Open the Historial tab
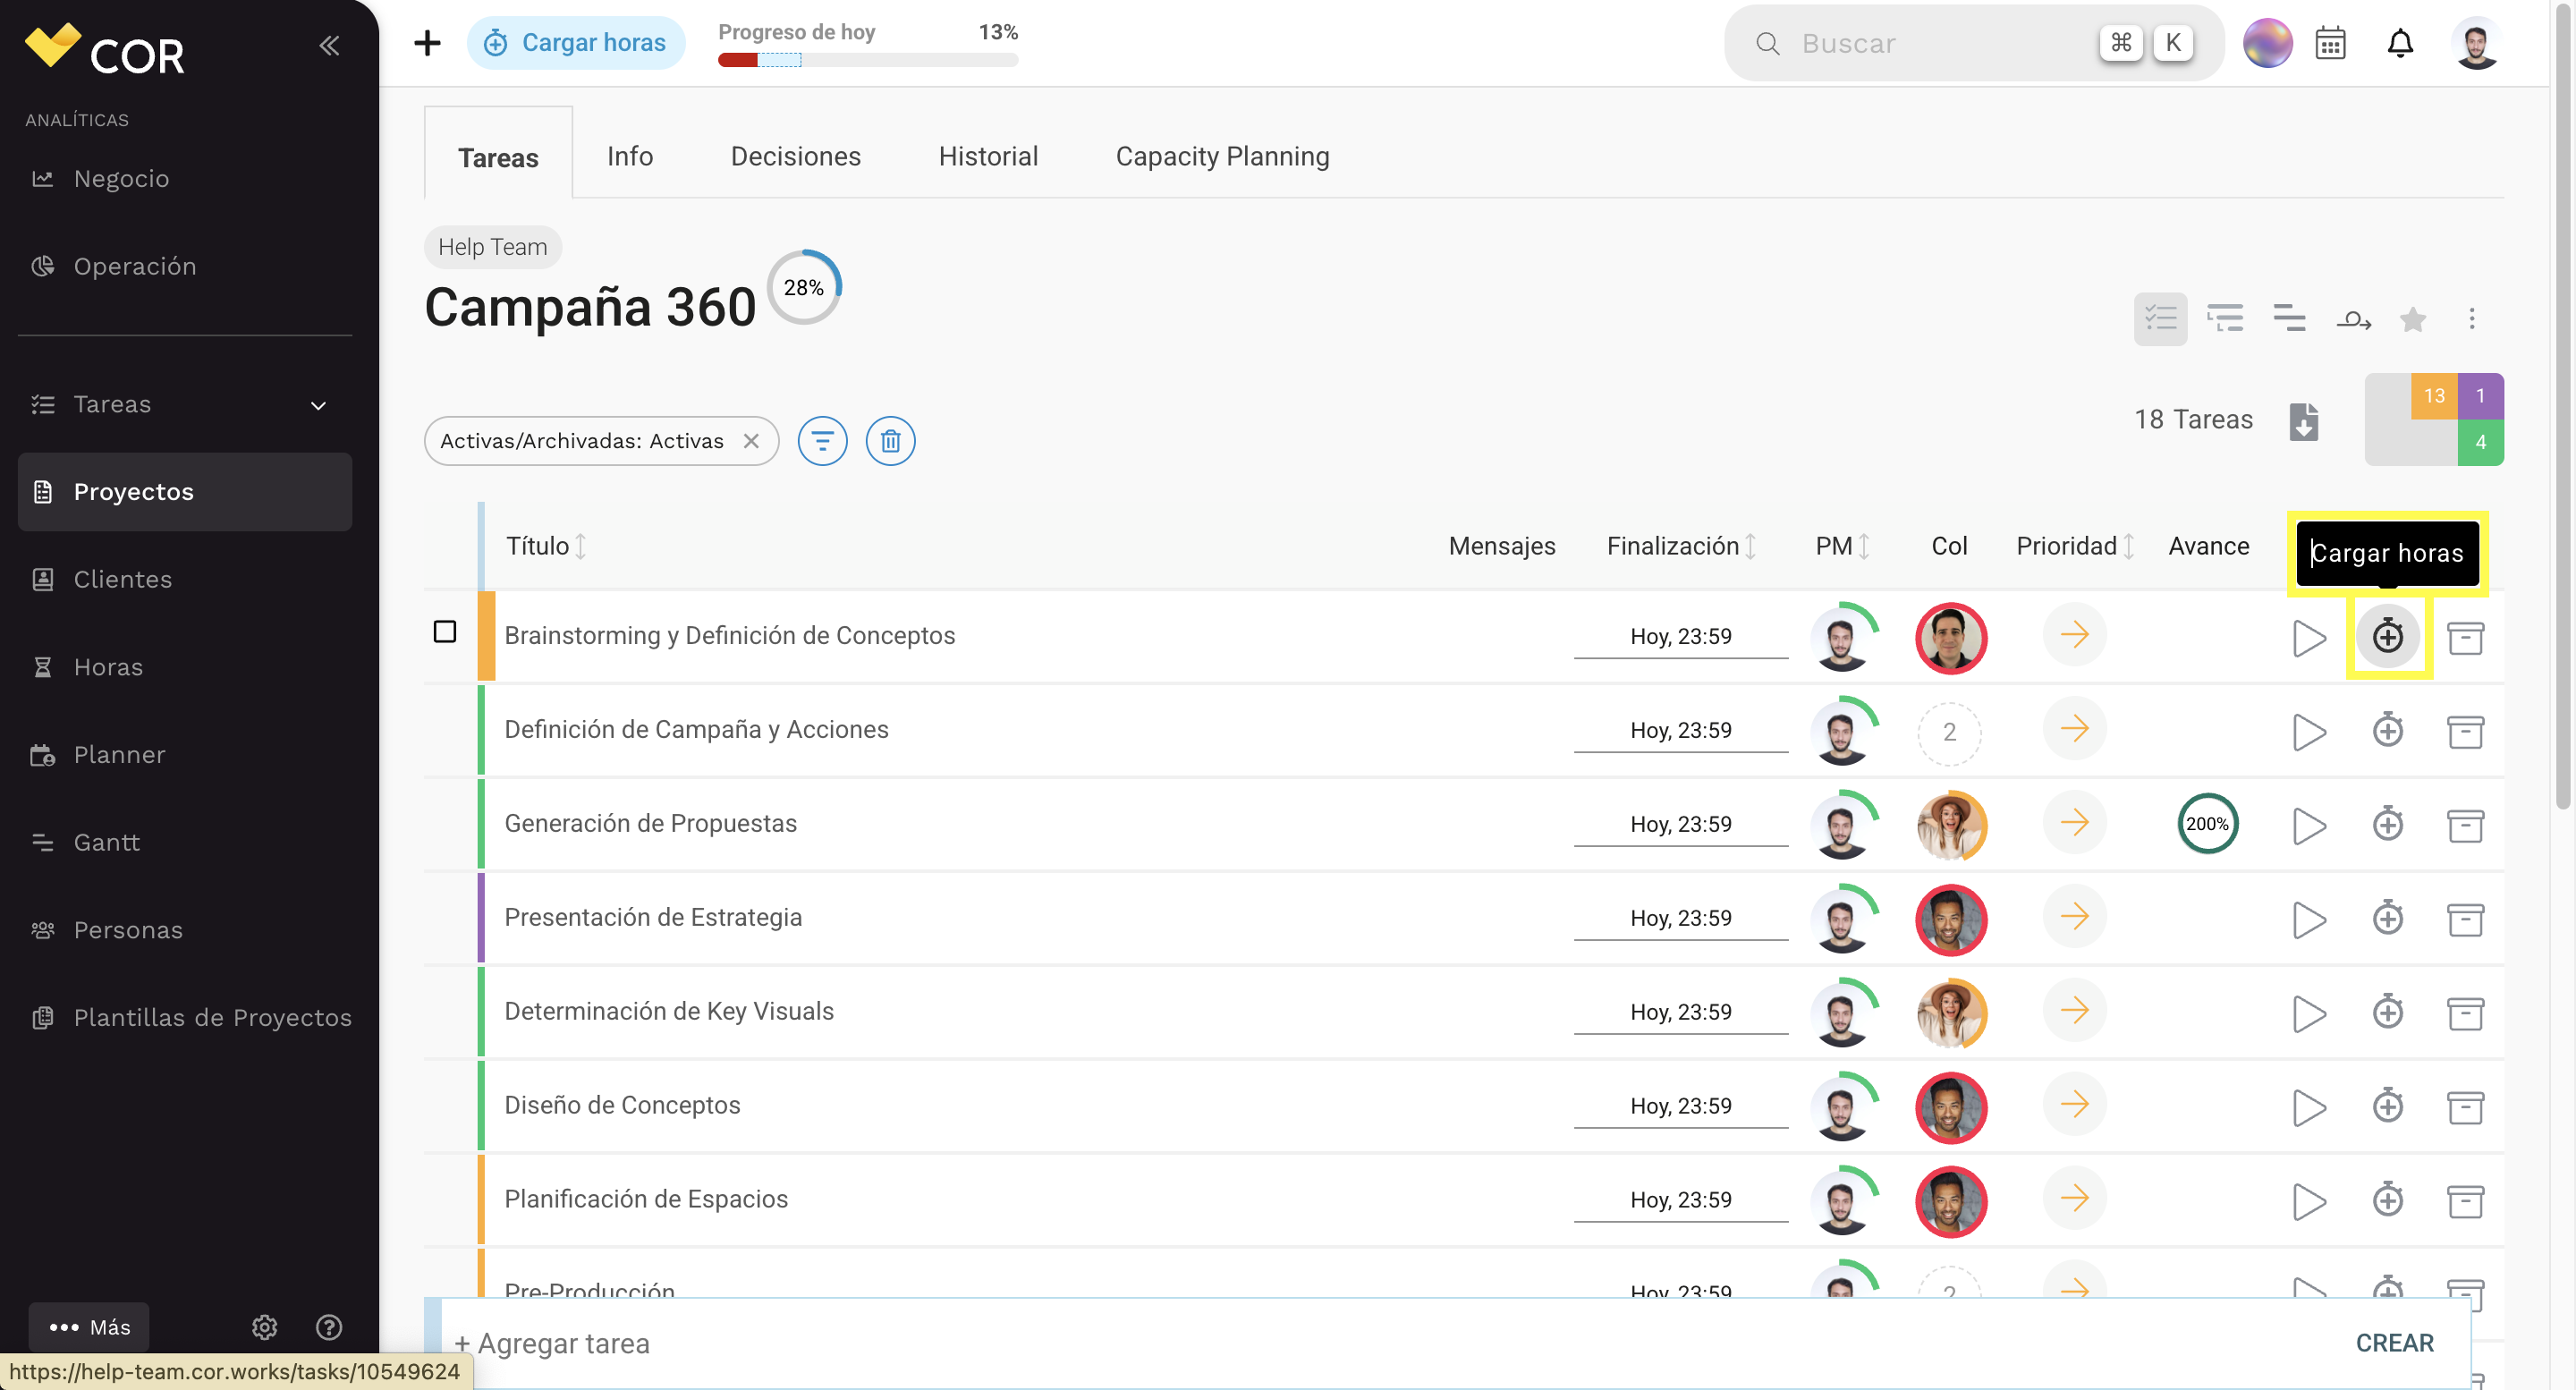Image resolution: width=2576 pixels, height=1390 pixels. point(988,156)
